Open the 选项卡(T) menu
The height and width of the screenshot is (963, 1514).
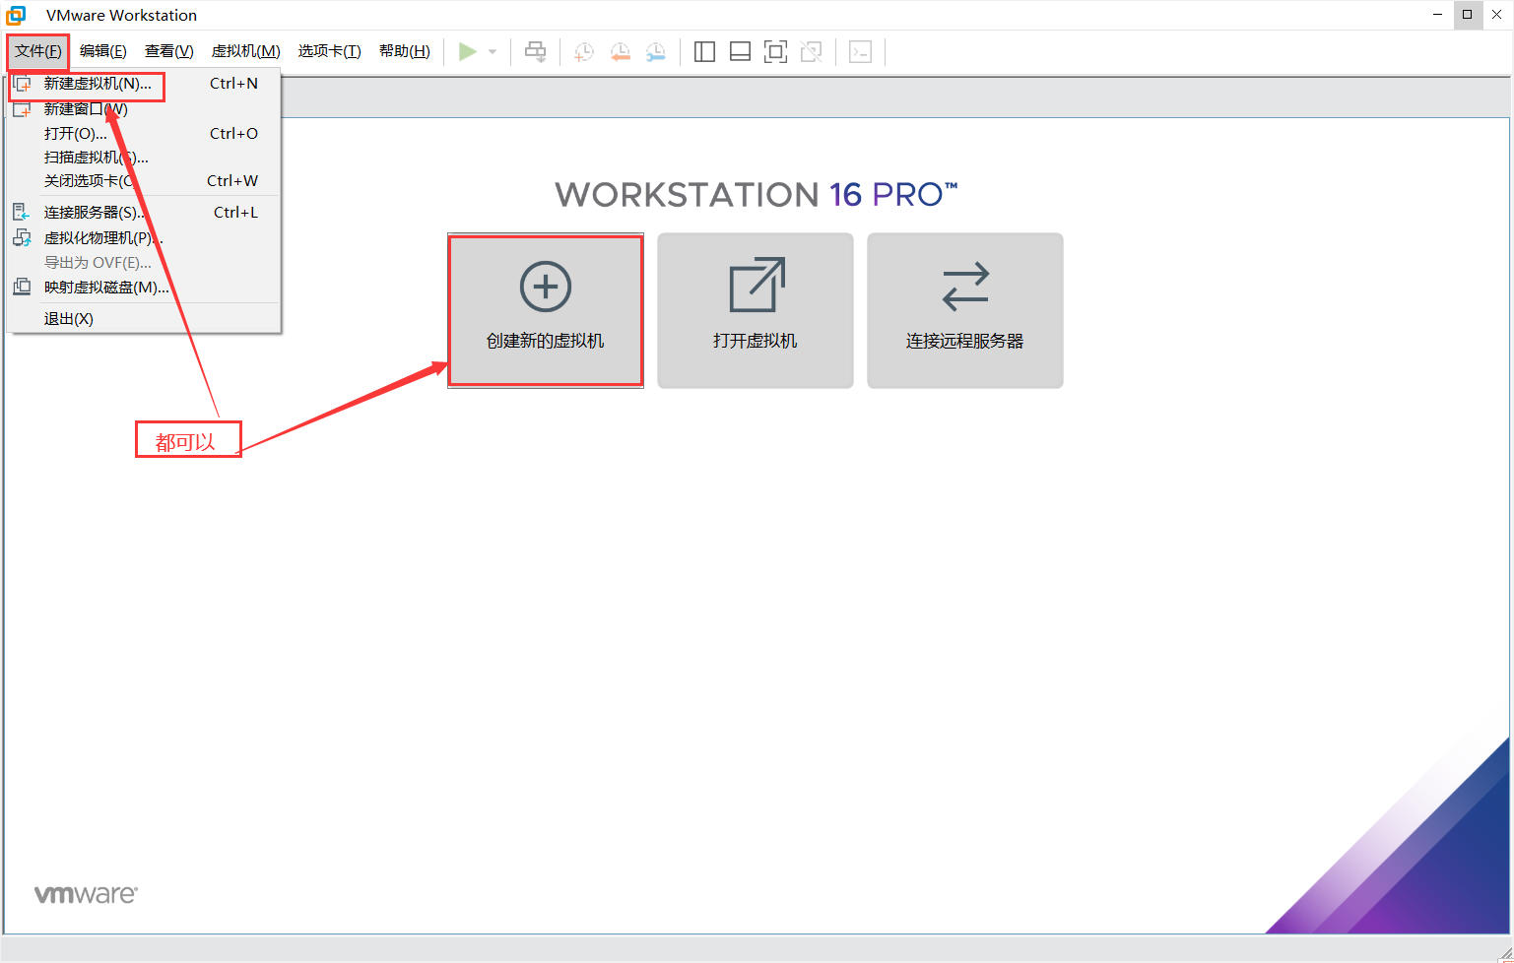(x=330, y=51)
